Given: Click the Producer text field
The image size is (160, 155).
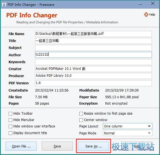Looking at the screenshot, I should (x=93, y=76).
